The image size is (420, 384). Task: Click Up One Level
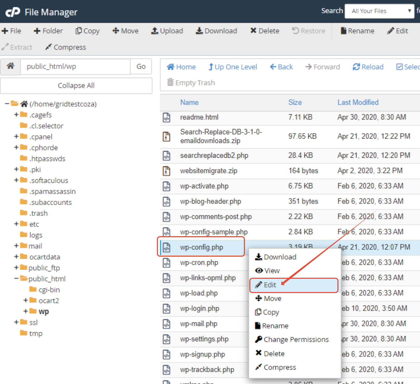pyautogui.click(x=233, y=67)
